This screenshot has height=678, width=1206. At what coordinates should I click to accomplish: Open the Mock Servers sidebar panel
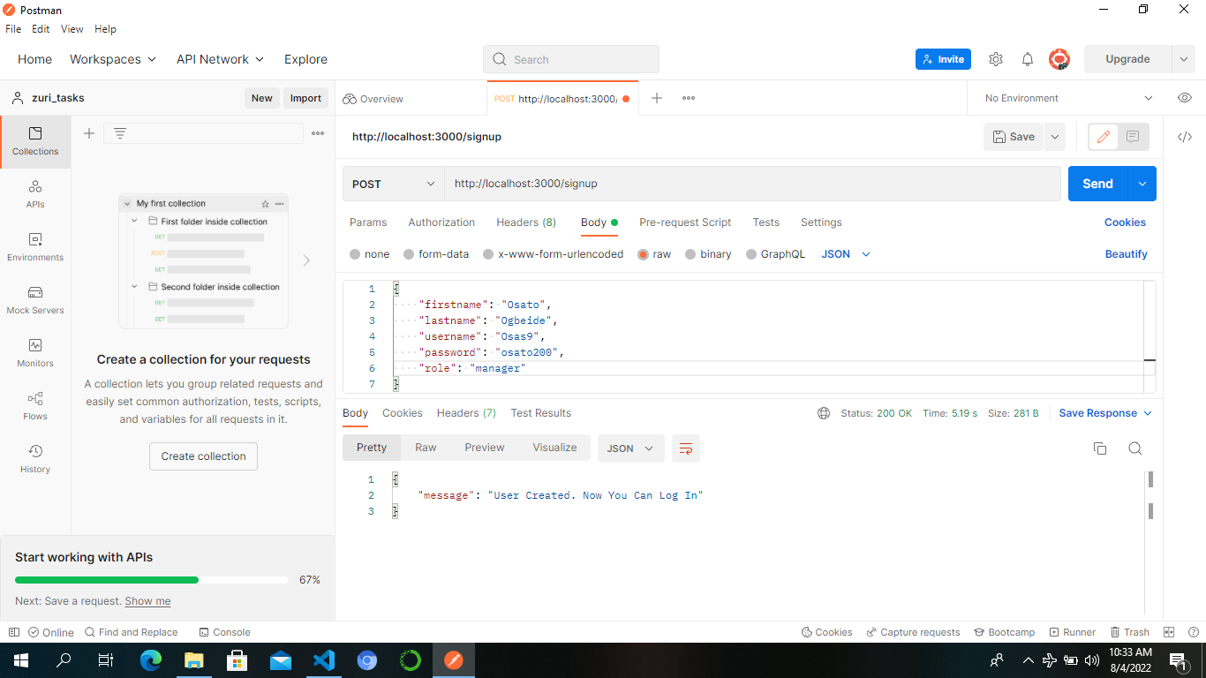tap(35, 300)
